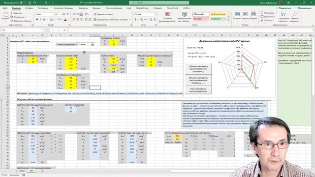
Task: Switch to the Formulas (Формулы) tab
Action: [x=83, y=8]
